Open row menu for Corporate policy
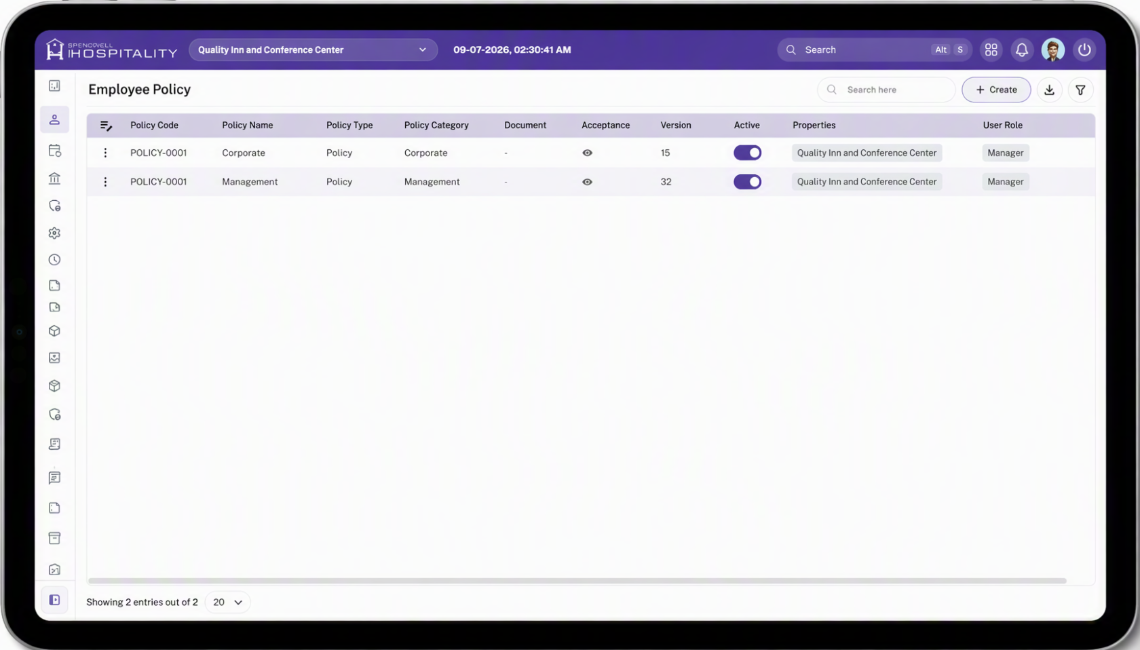The width and height of the screenshot is (1140, 650). coord(105,153)
